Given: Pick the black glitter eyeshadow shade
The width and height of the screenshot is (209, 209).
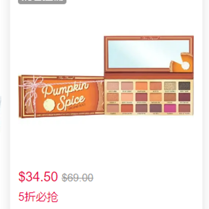Looking at the screenshot, I should point(184,86).
